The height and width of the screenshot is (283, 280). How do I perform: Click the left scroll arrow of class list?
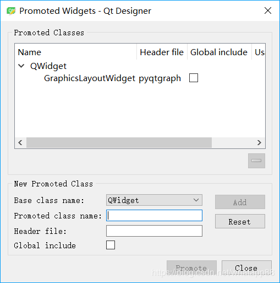(20, 142)
